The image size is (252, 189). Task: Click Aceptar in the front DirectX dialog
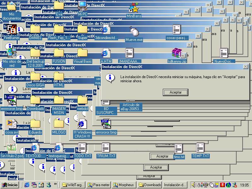point(175,92)
